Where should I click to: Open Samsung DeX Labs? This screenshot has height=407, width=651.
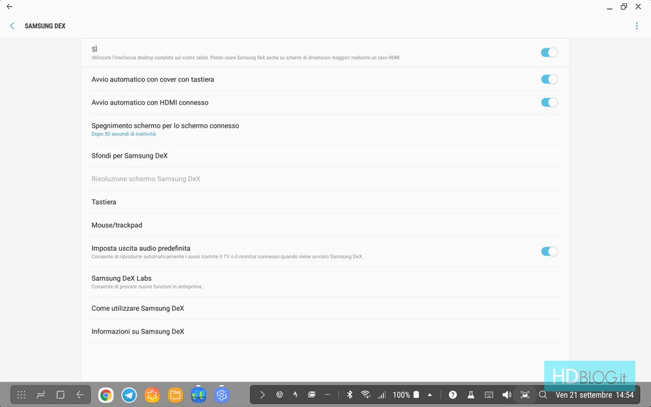pos(325,281)
